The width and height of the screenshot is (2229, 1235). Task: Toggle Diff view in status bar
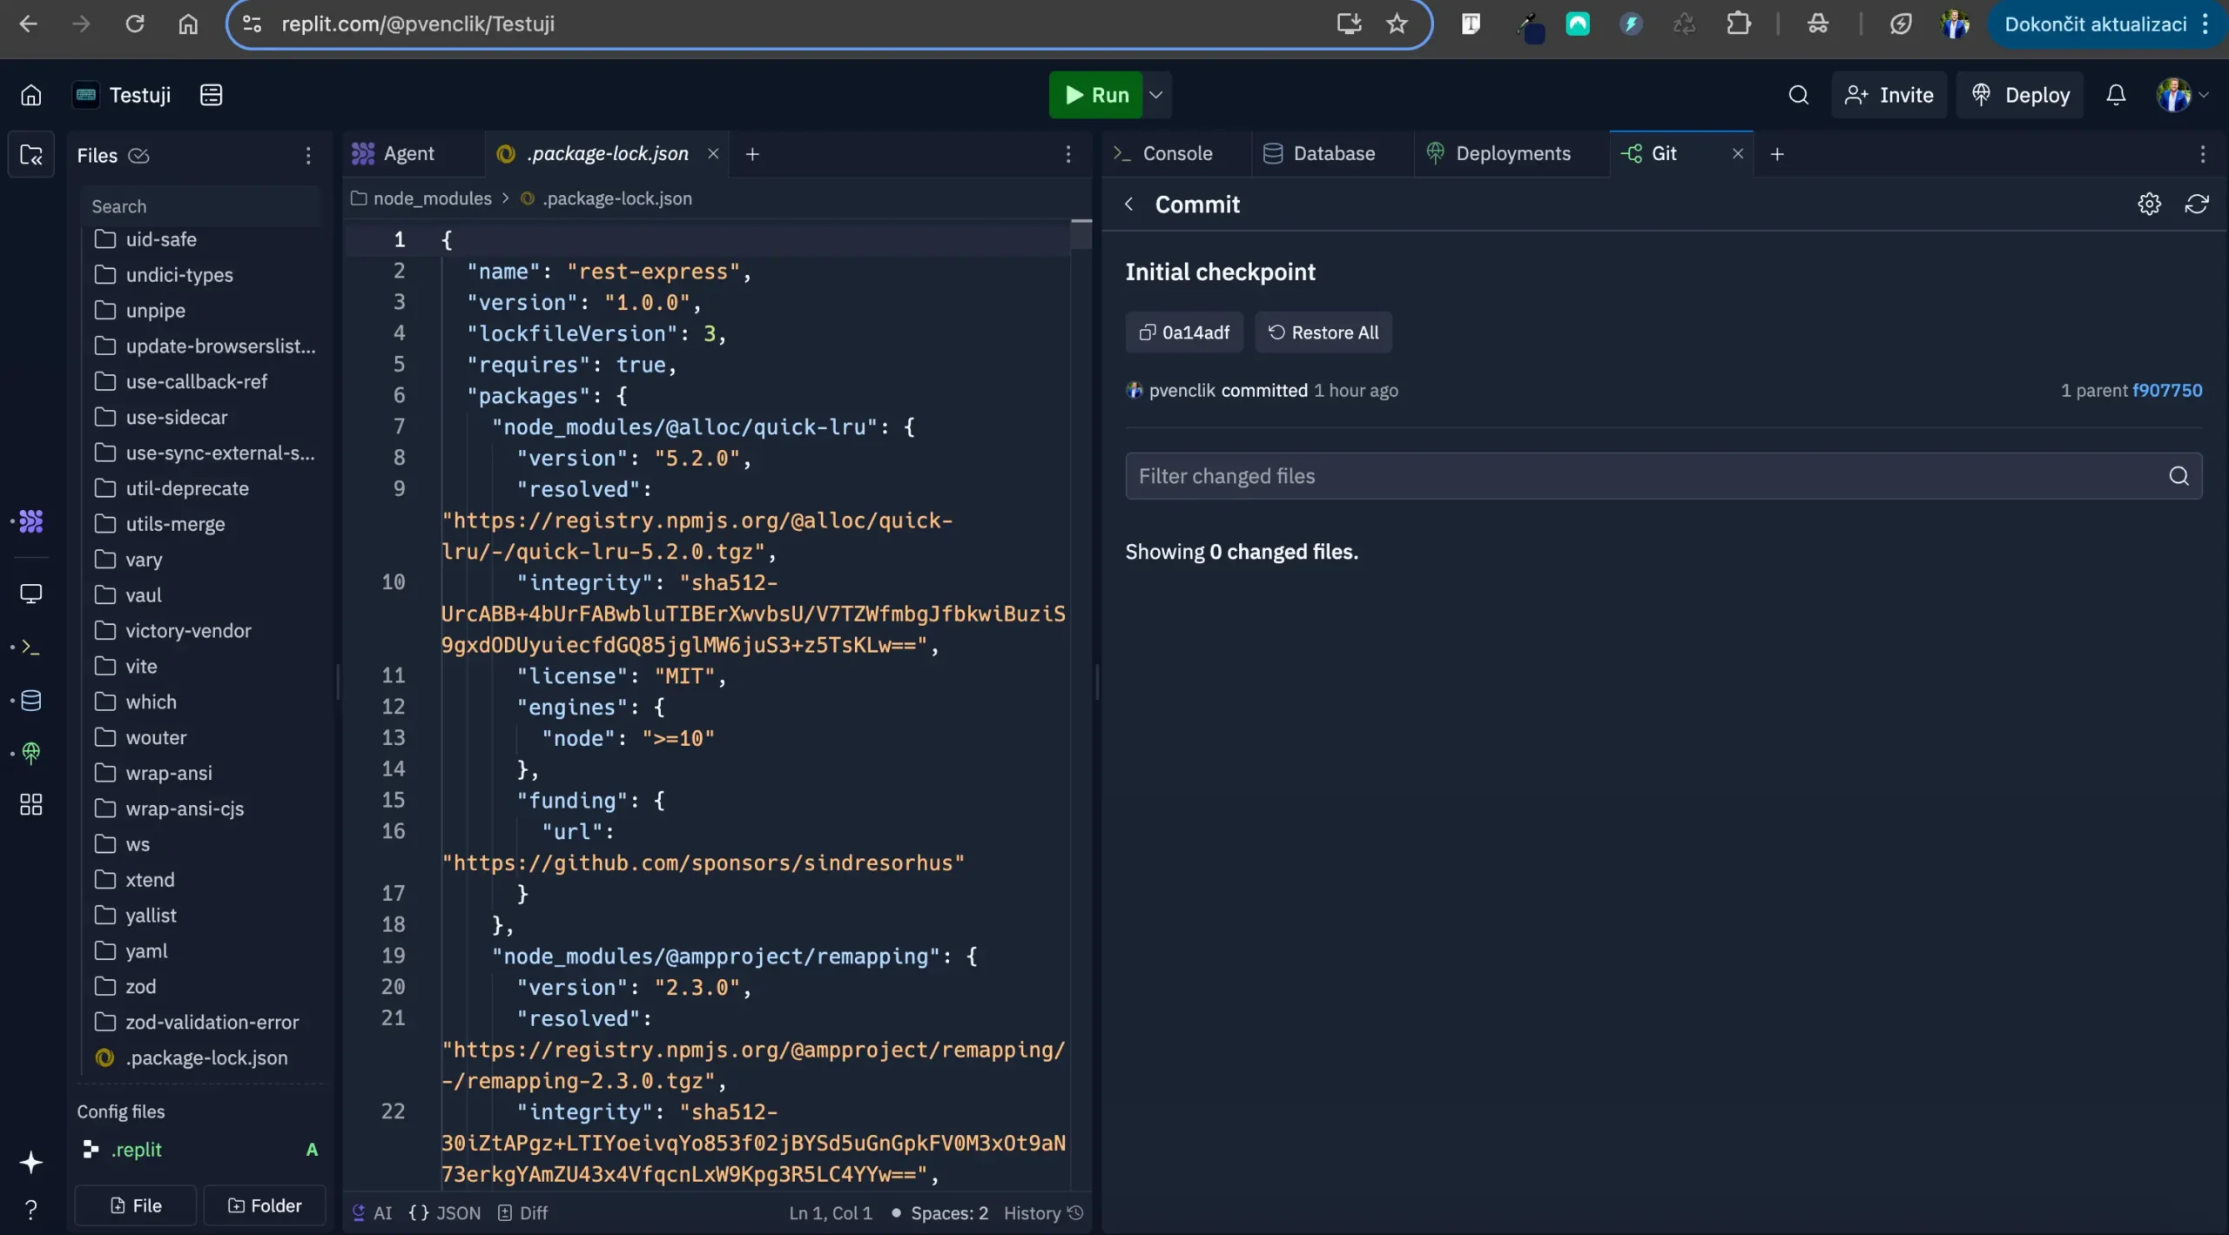point(523,1212)
